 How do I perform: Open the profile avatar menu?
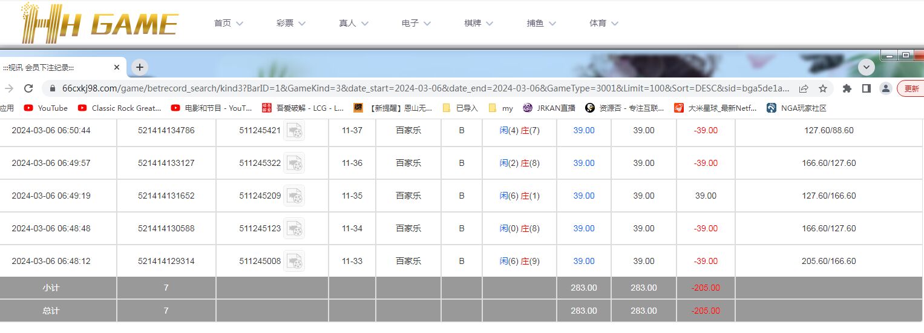[886, 88]
